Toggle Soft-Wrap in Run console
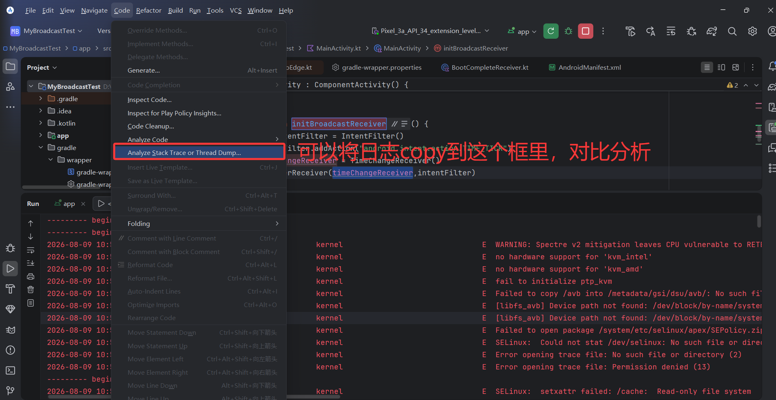The image size is (776, 400). [31, 250]
